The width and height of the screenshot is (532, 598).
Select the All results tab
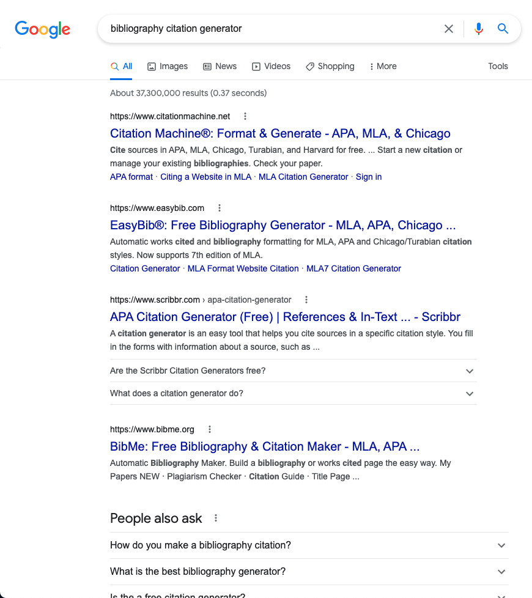coord(121,67)
